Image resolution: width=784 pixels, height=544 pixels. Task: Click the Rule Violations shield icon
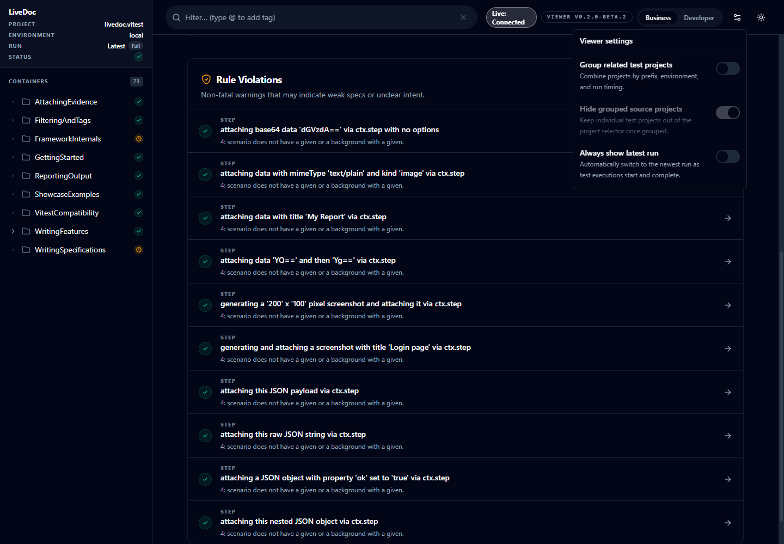[x=206, y=79]
